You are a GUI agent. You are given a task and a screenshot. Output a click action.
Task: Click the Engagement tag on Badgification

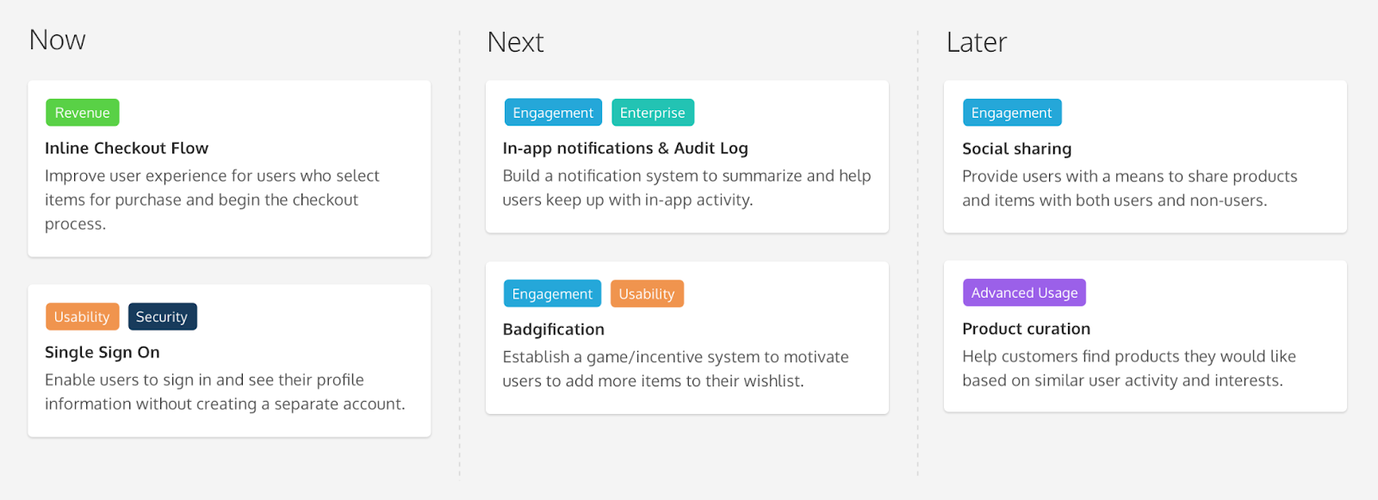(x=551, y=293)
